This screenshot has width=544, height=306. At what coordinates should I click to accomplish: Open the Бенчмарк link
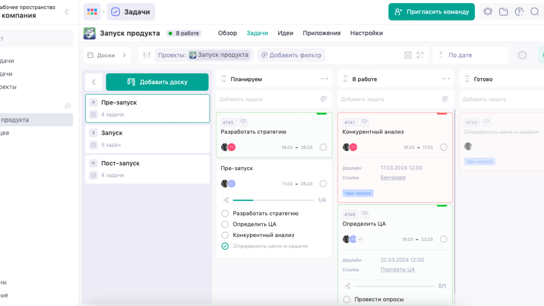click(393, 178)
